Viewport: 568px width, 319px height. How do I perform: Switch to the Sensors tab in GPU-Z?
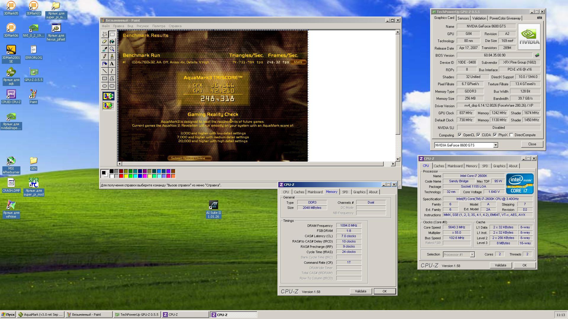[463, 18]
